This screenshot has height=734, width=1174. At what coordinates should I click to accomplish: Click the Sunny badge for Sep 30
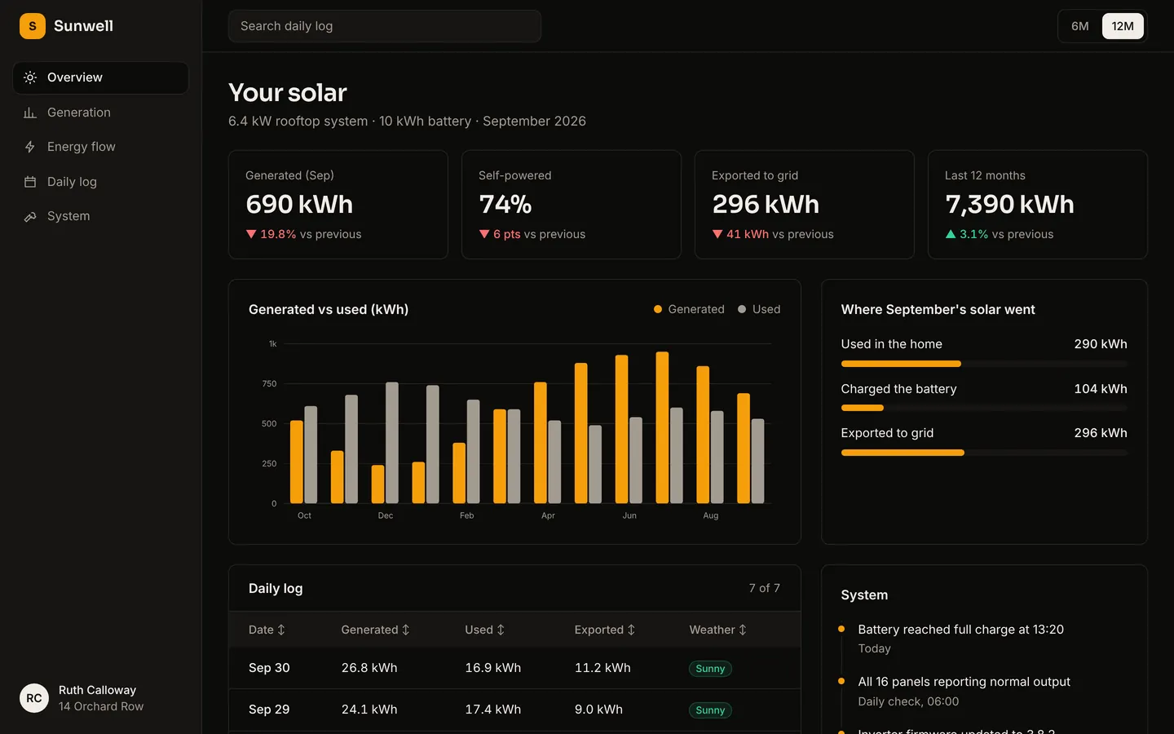coord(710,669)
